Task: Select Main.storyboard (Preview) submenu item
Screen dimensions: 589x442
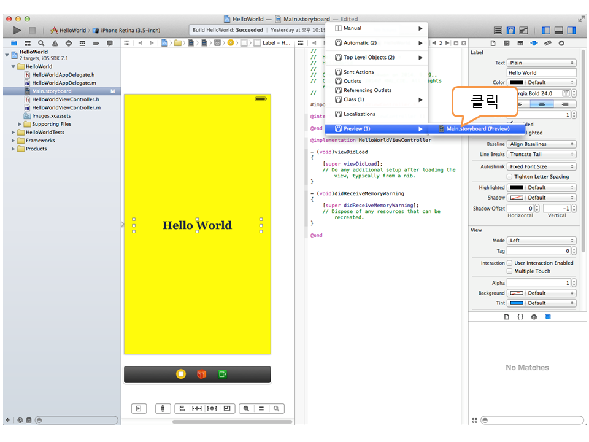Action: (477, 129)
